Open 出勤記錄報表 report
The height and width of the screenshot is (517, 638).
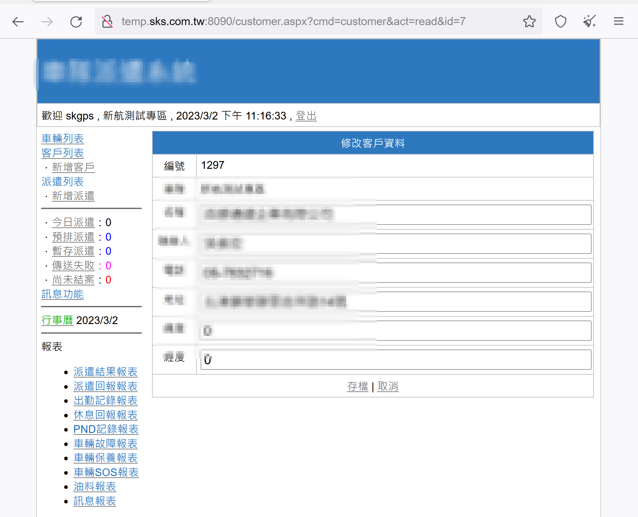tap(105, 400)
